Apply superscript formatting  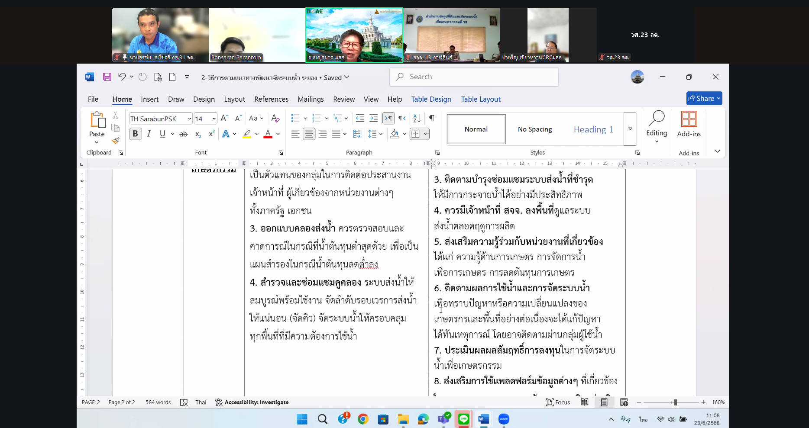click(x=212, y=134)
